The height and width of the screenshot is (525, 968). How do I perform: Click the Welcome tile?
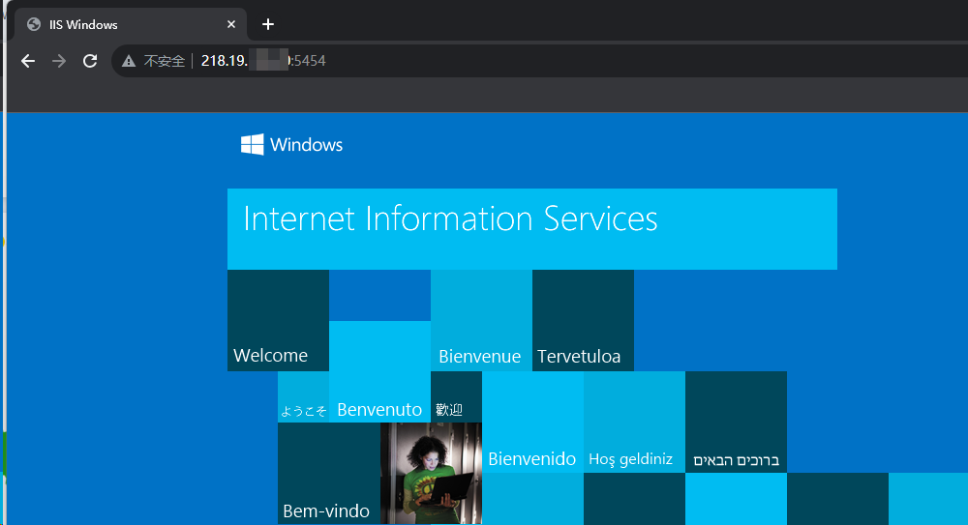(278, 321)
